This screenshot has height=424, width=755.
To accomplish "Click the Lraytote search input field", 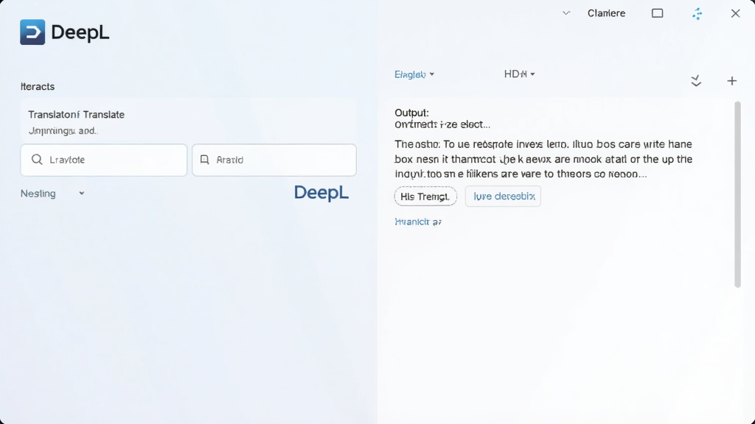I will 104,160.
